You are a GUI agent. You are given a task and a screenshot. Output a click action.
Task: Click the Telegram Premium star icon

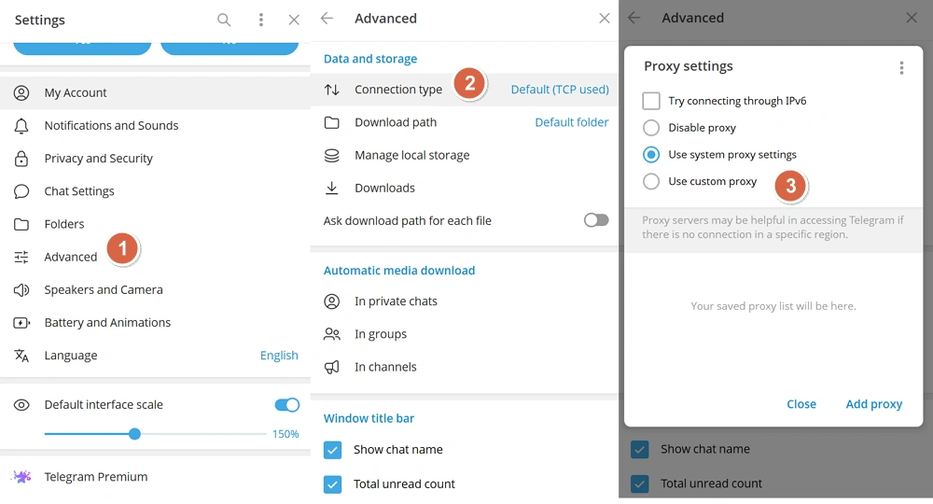coord(22,477)
